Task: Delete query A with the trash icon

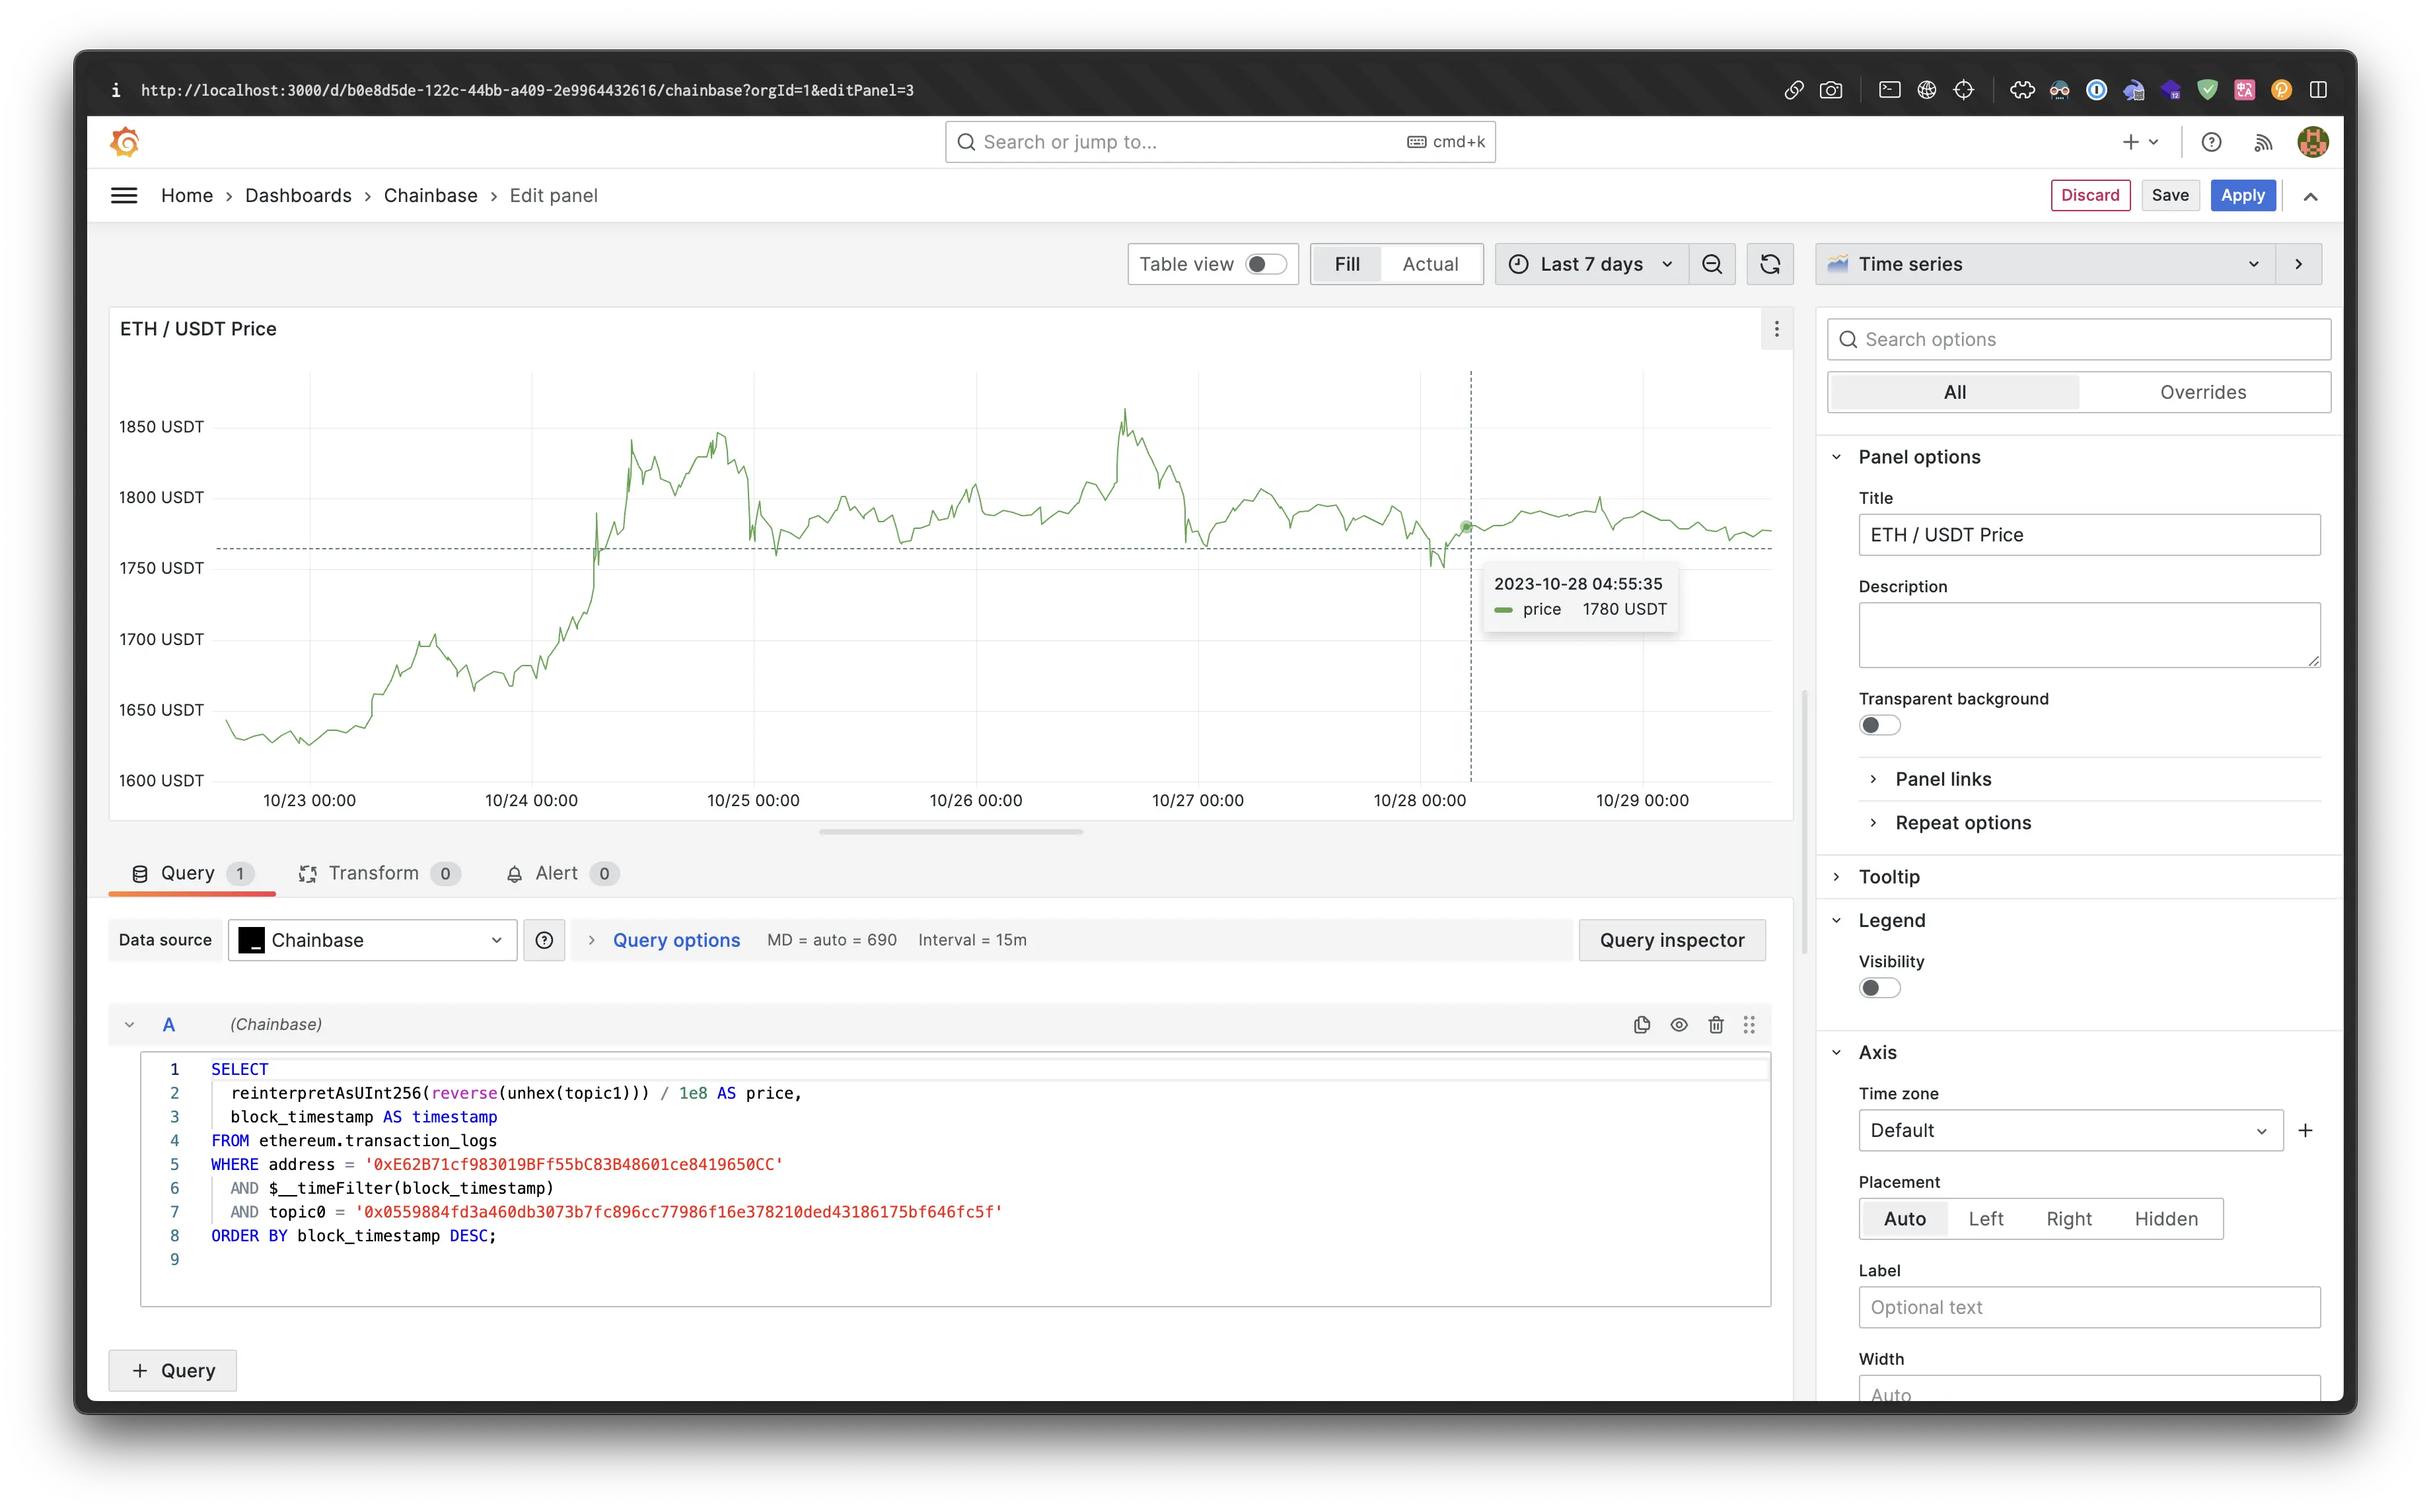Action: pyautogui.click(x=1716, y=1024)
